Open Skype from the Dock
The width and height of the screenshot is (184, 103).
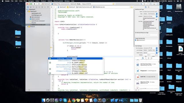[x=65, y=100]
